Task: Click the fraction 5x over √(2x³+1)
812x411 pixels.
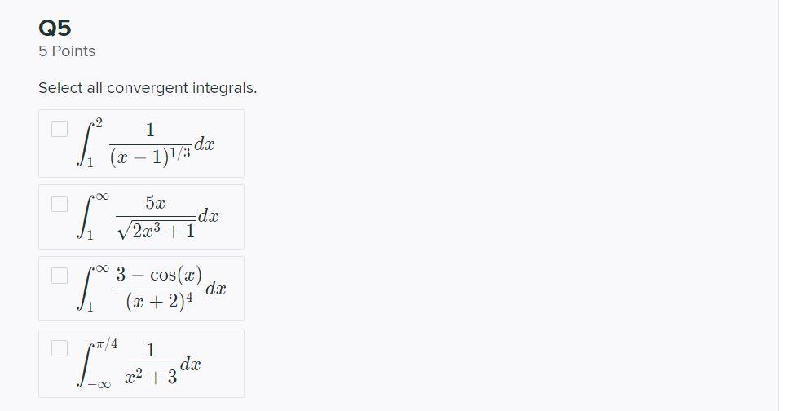Action: tap(156, 217)
